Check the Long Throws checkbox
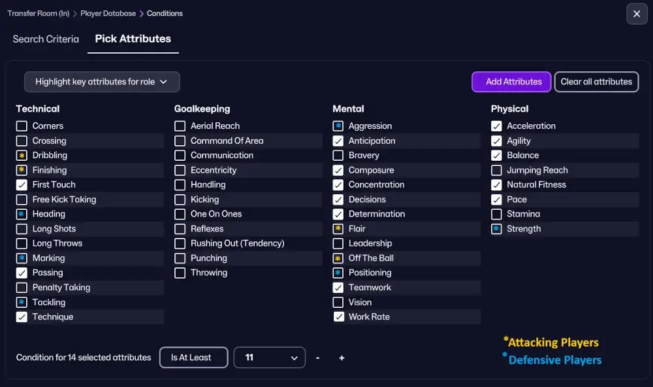The height and width of the screenshot is (387, 653). pos(22,244)
